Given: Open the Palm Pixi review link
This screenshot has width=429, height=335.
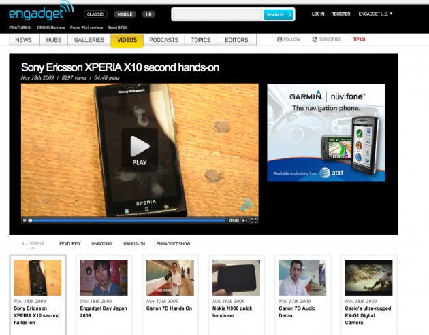Looking at the screenshot, I should coord(86,28).
